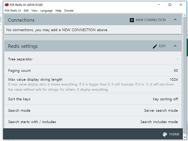Click the Sort the keys label
Screen dimensions: 188x141
[19, 99]
